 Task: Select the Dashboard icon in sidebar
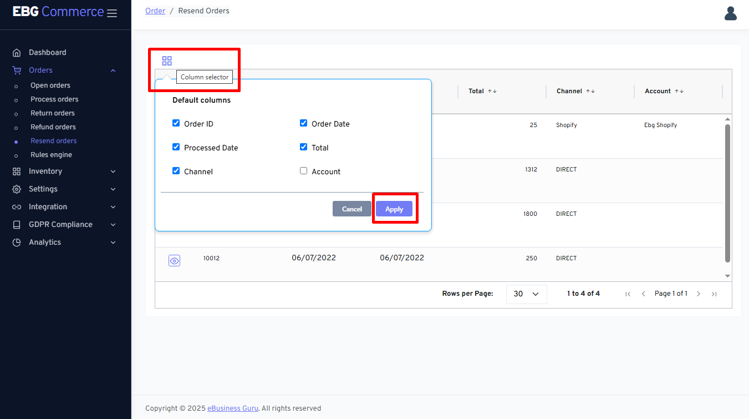click(17, 52)
